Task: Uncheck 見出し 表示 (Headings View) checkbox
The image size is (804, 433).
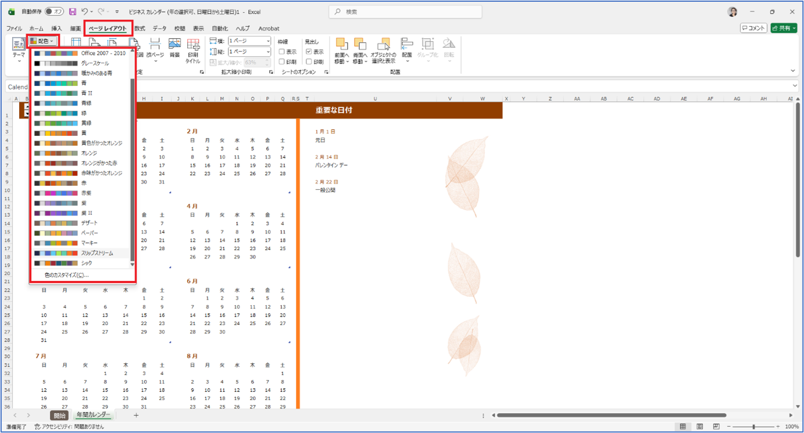Action: coord(309,52)
